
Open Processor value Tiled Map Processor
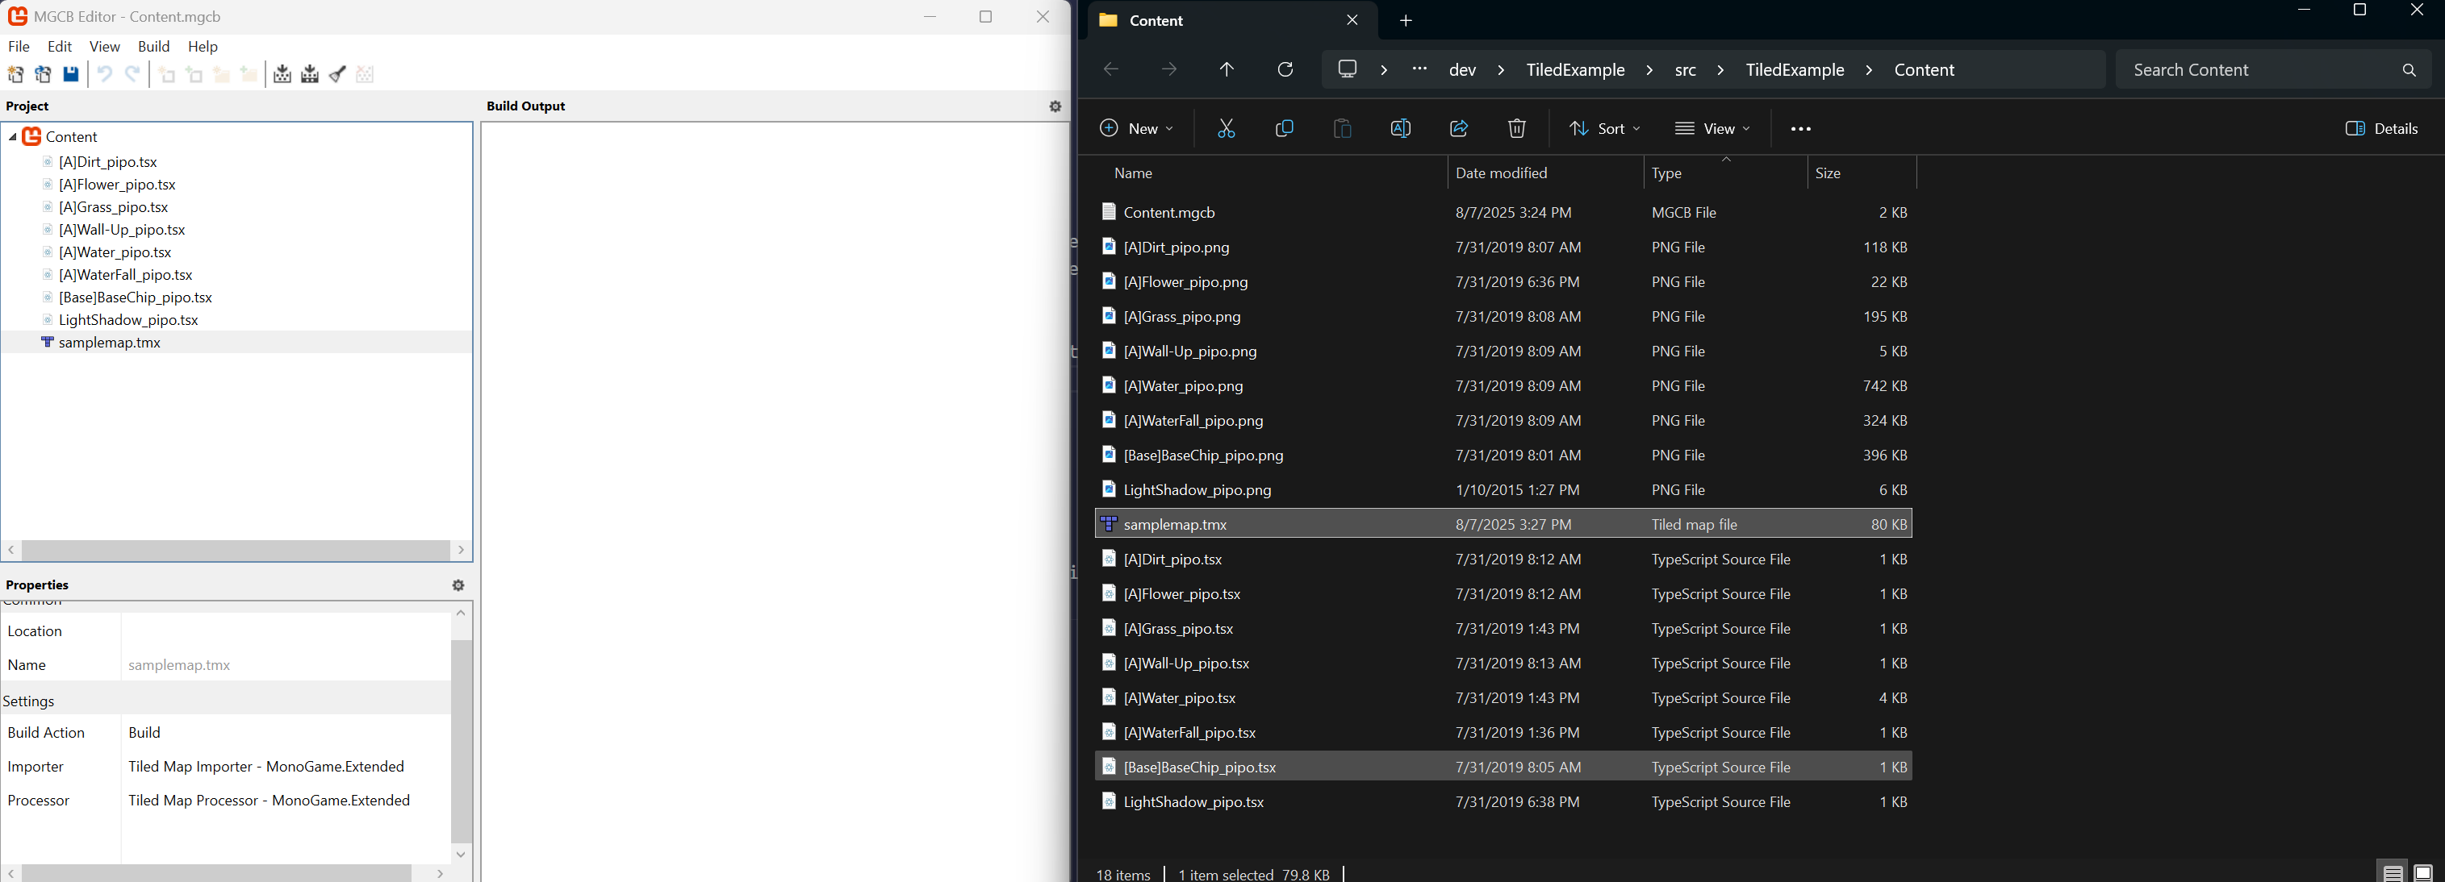(285, 801)
